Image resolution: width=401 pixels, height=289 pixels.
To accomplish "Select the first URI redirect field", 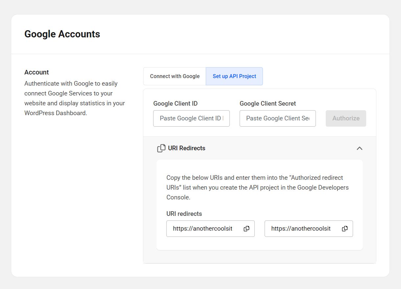I will pyautogui.click(x=210, y=229).
